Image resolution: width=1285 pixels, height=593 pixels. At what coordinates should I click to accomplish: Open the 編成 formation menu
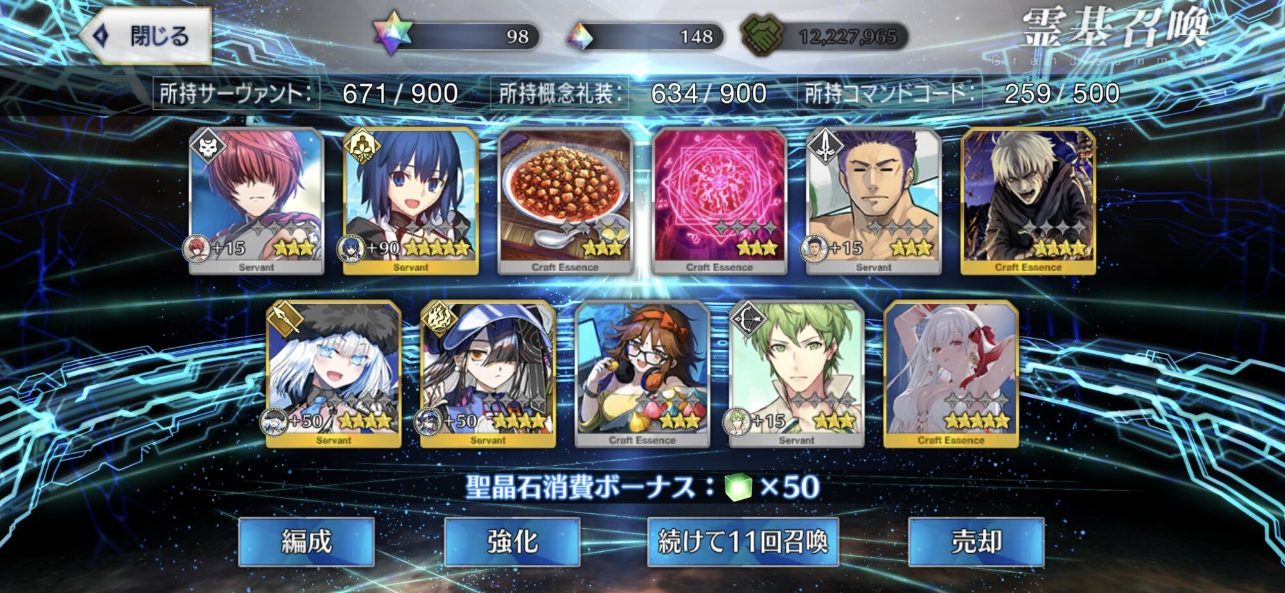tap(306, 542)
